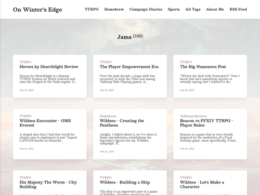Open Wildsea Encounter - GMS Everest post
The width and height of the screenshot is (260, 195).
[45, 123]
